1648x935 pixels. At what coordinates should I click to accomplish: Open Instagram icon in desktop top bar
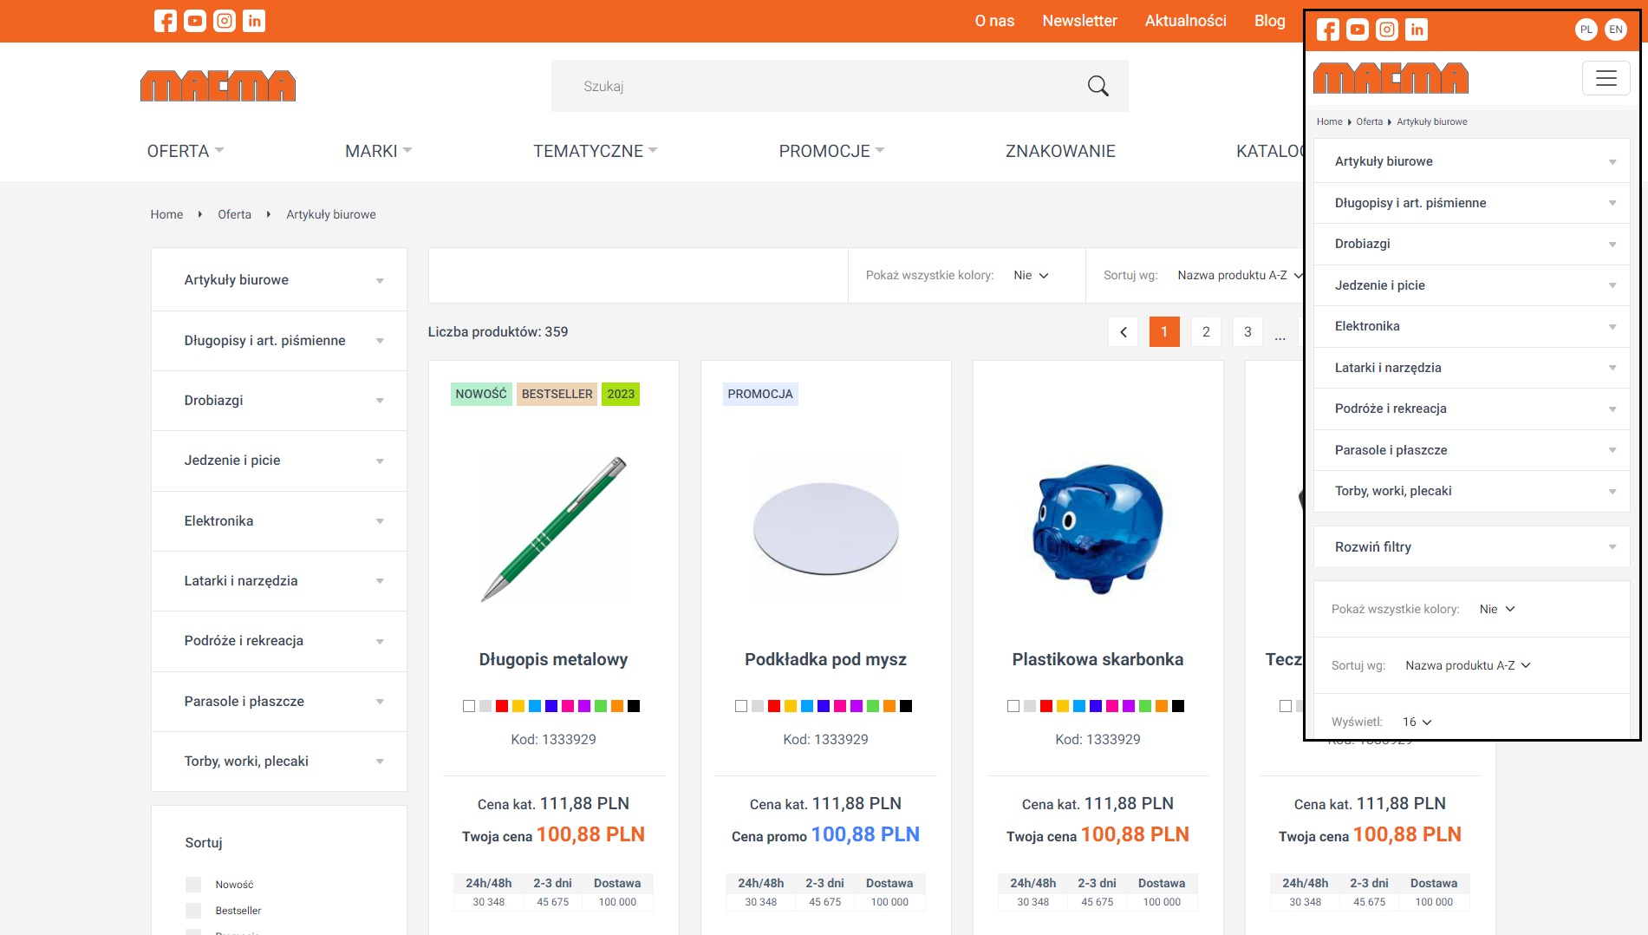(x=225, y=21)
